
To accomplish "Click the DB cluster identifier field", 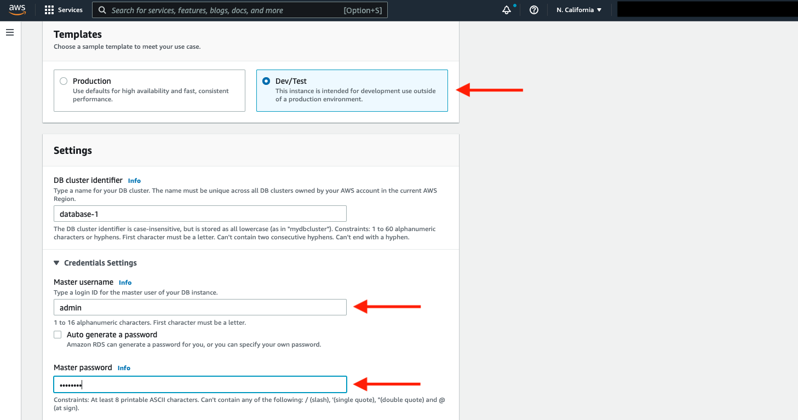I will [200, 214].
